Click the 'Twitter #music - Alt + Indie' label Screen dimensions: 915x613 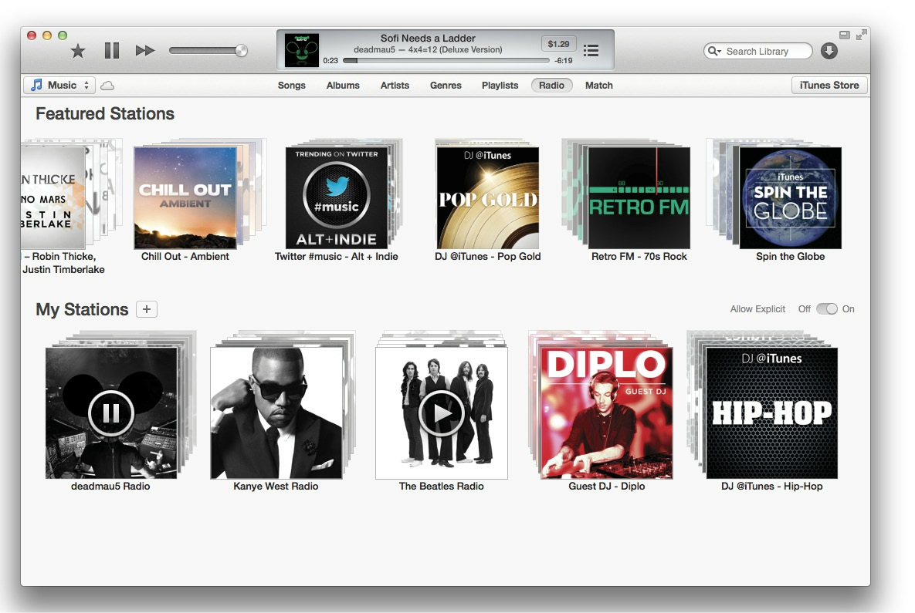click(336, 257)
